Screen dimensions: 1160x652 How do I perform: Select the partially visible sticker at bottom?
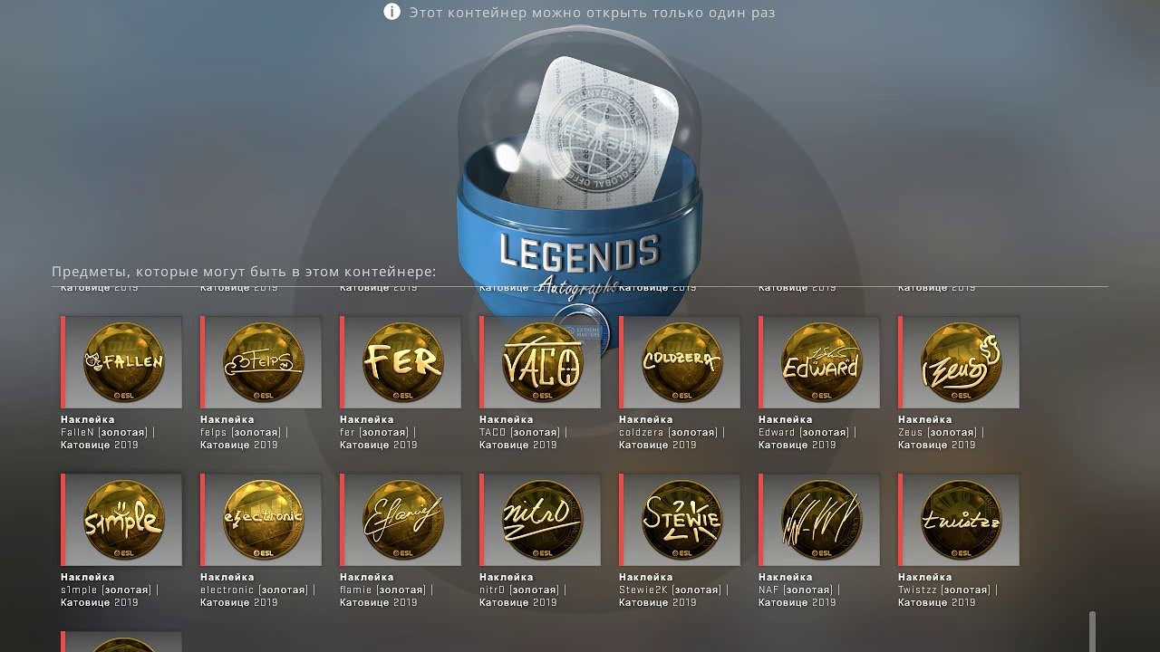pos(121,642)
